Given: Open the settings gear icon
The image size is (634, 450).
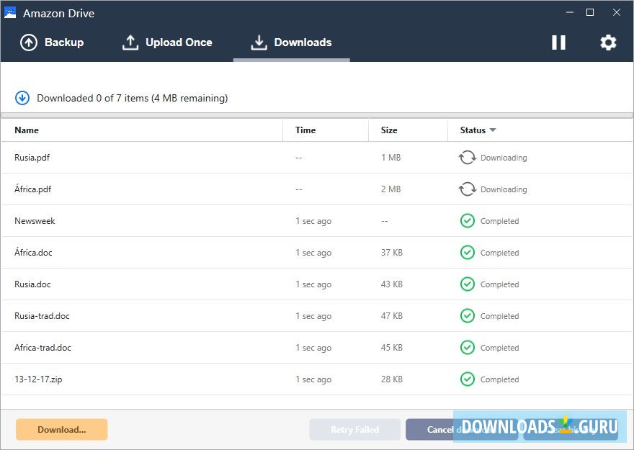Looking at the screenshot, I should click(608, 42).
